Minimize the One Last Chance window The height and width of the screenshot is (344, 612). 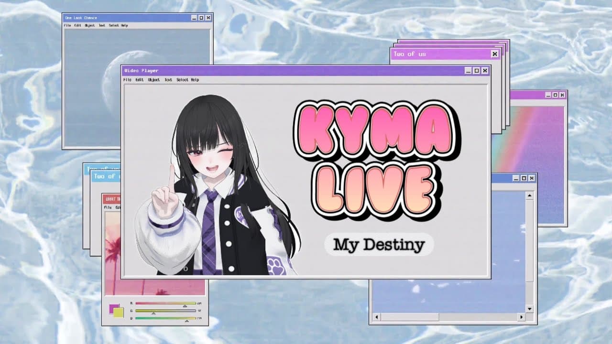194,18
